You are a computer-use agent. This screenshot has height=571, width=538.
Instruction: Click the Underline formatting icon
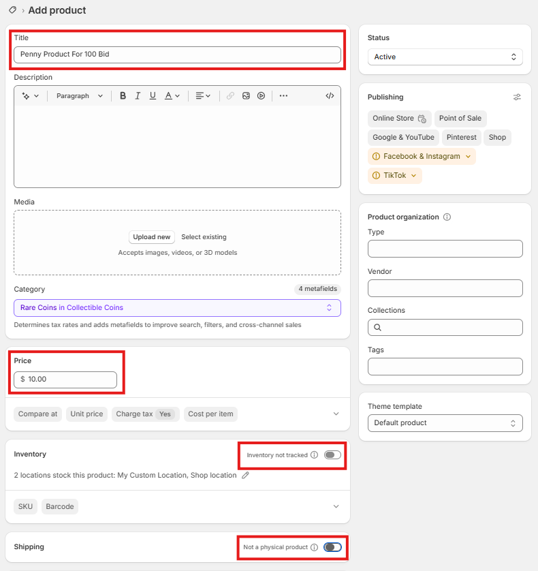point(153,96)
